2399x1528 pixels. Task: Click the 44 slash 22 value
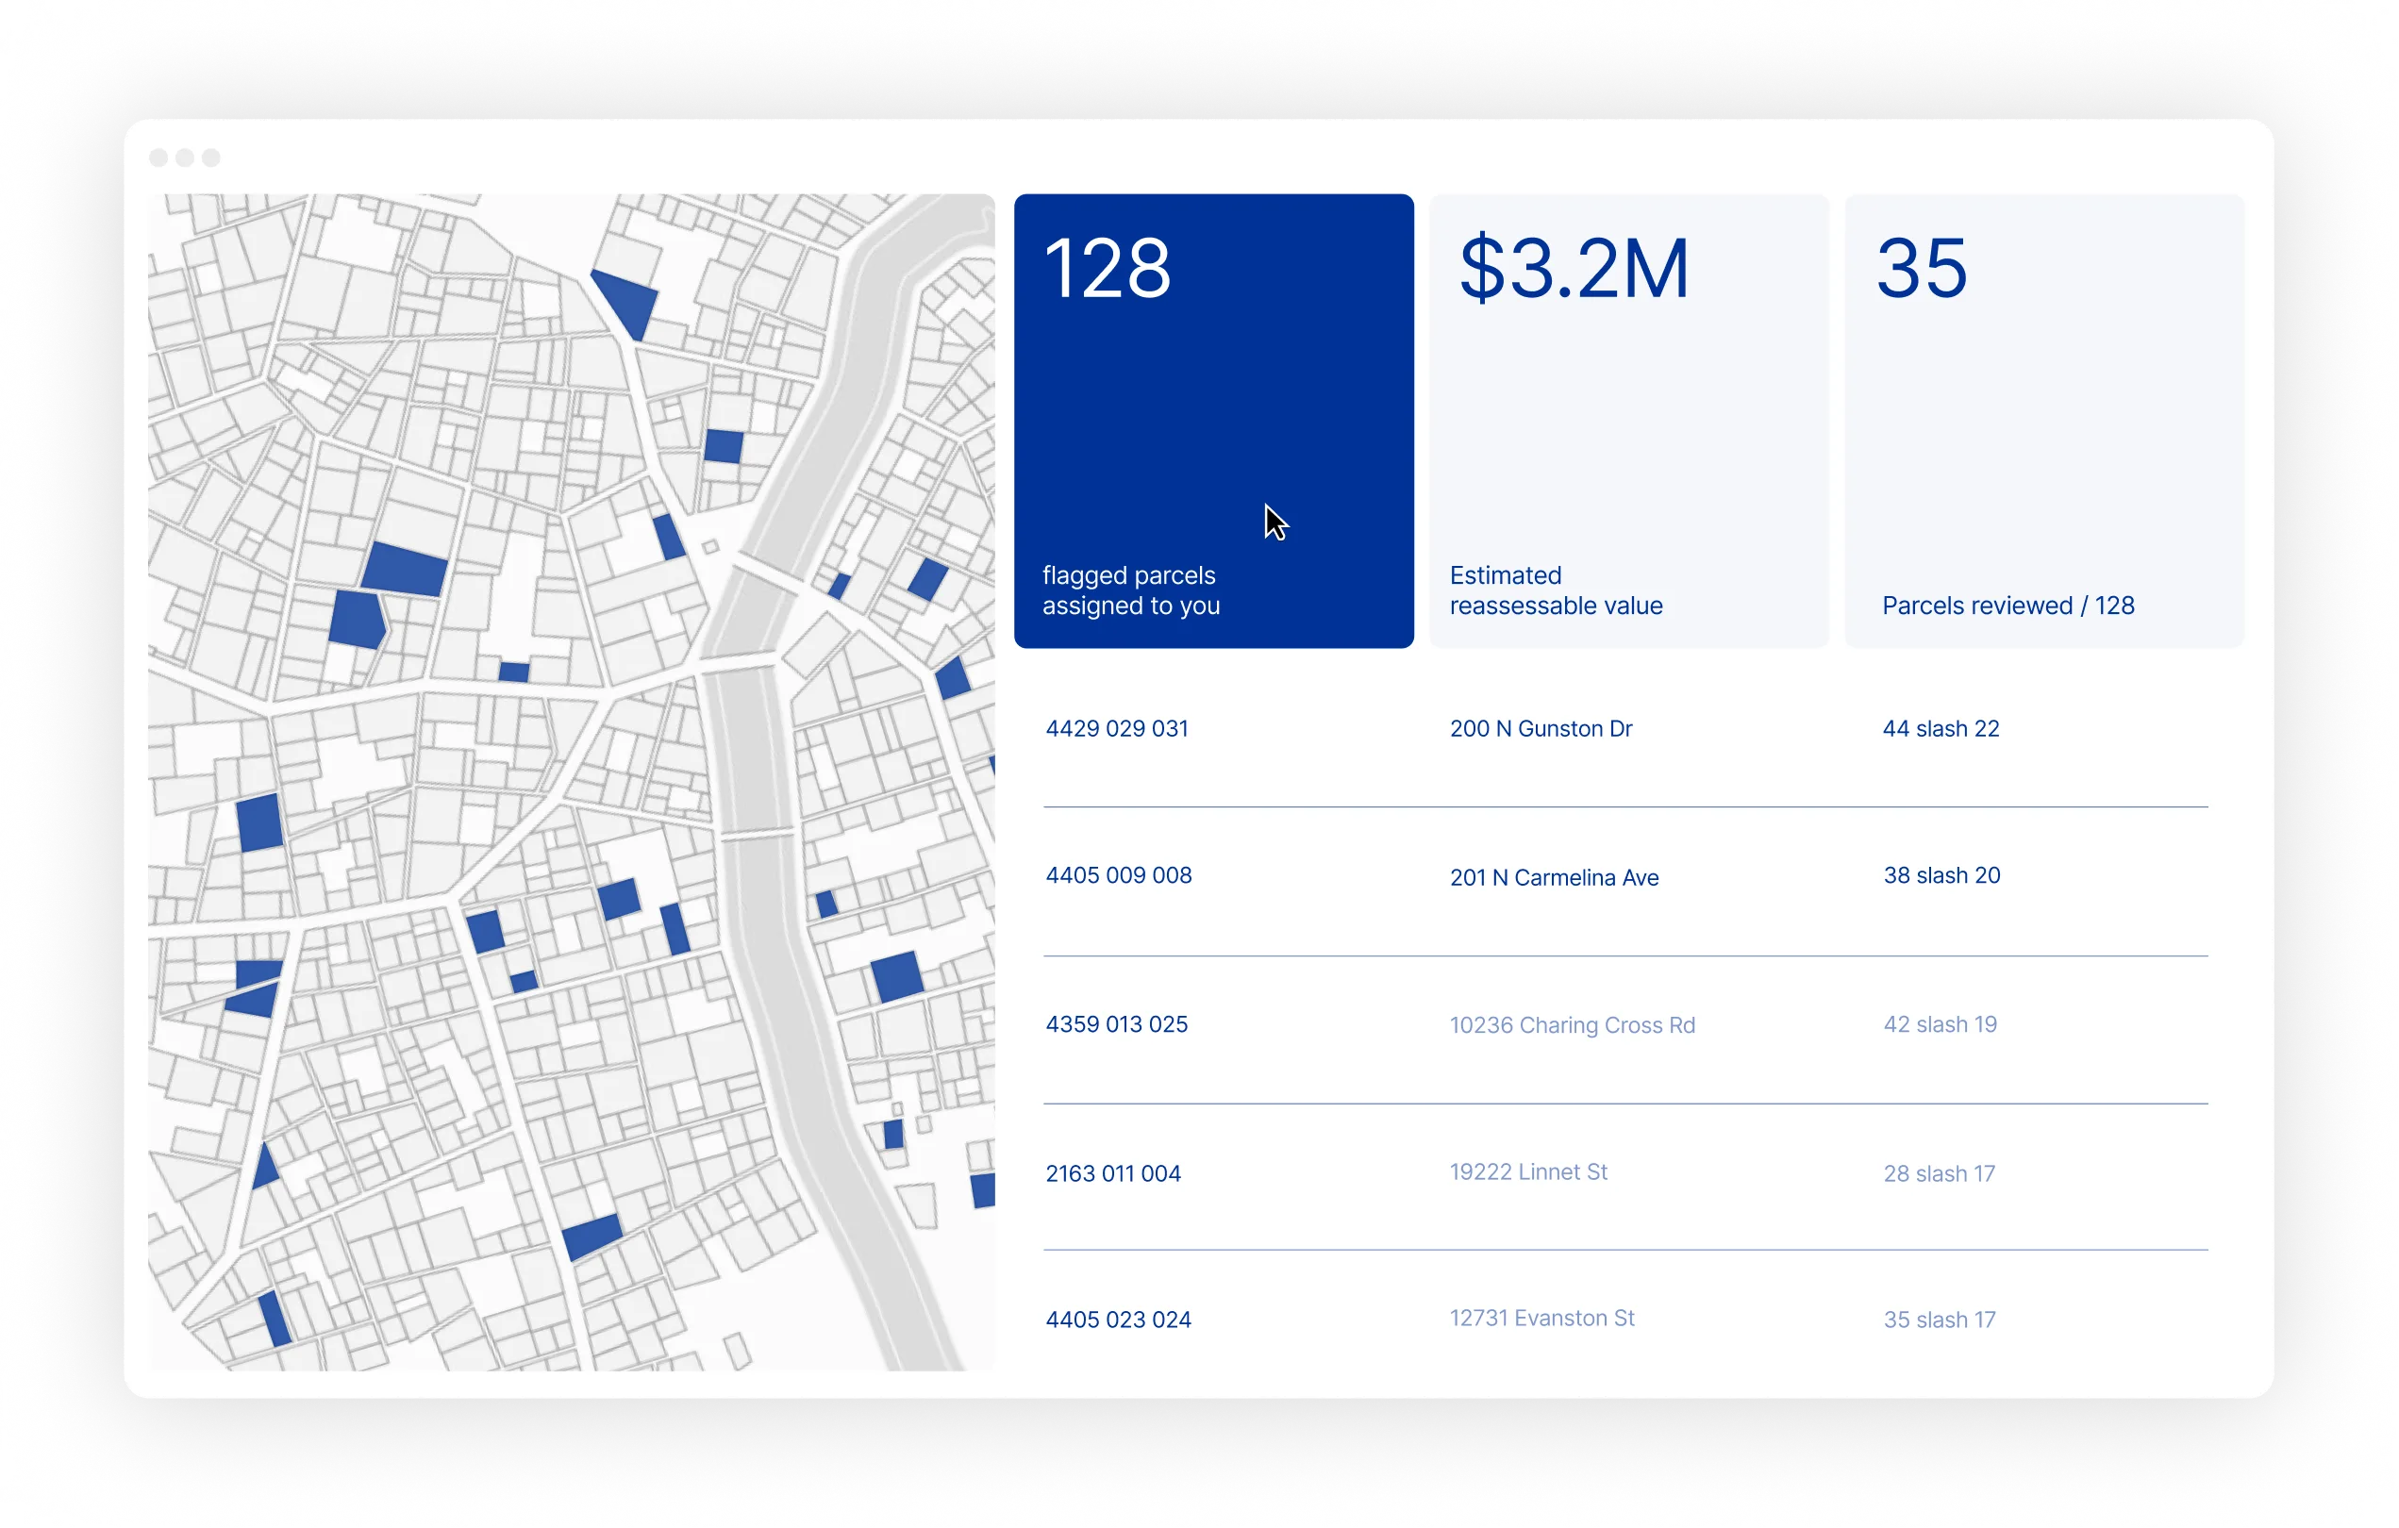1940,728
